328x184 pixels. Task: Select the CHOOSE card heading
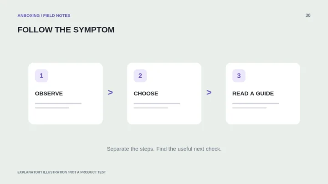point(146,94)
